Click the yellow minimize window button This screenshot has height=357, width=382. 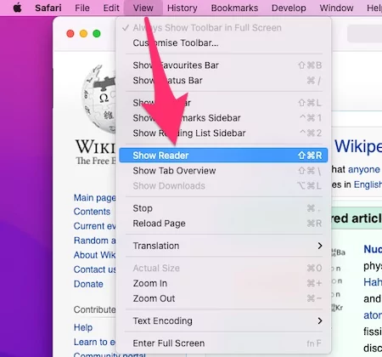click(x=83, y=34)
